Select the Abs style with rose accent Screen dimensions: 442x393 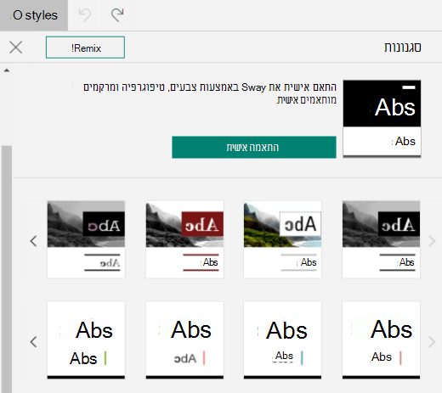(381, 340)
